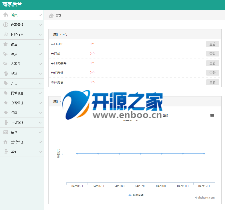The image size is (225, 210).
Task: Open the 微店 menu label
Action: (14, 44)
